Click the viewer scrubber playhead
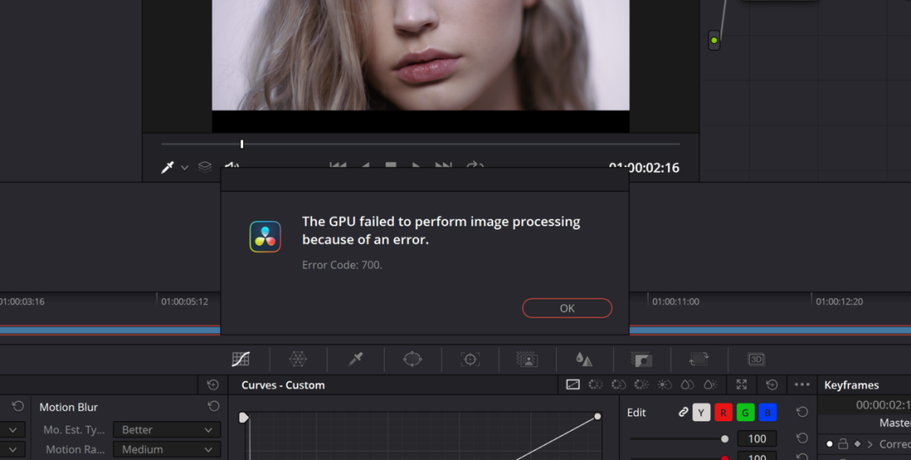911x460 pixels. point(241,143)
